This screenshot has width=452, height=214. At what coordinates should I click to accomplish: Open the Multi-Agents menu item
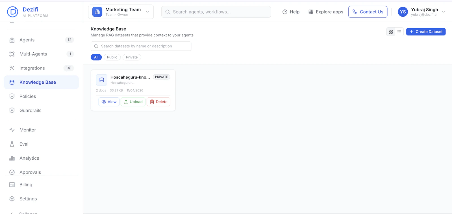click(x=41, y=54)
